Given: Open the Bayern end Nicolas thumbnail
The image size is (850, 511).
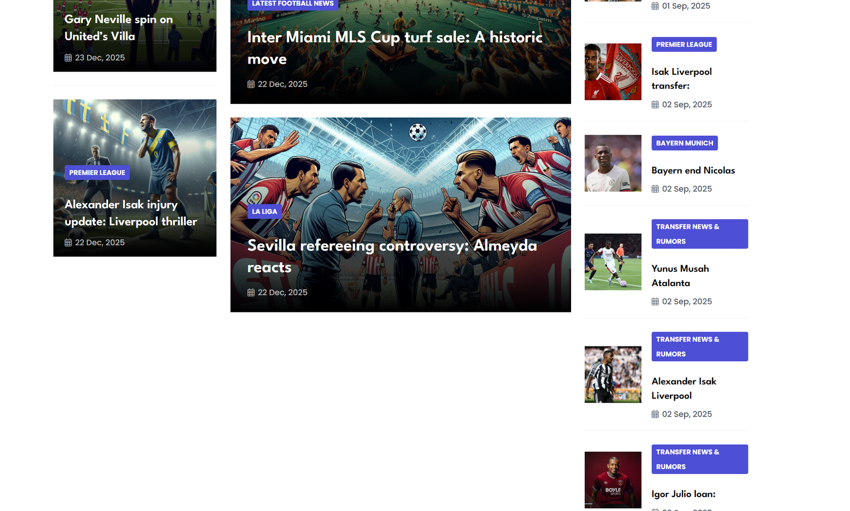Looking at the screenshot, I should pos(613,163).
